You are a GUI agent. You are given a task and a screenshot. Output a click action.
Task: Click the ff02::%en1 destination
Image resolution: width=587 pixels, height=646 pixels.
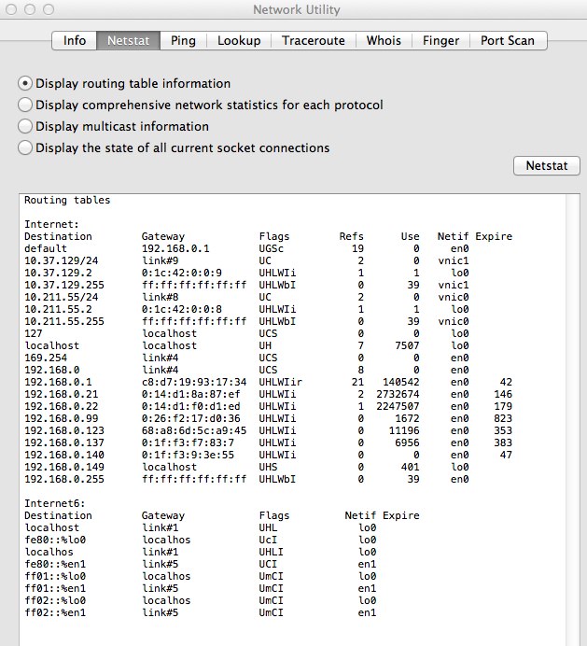tap(55, 613)
